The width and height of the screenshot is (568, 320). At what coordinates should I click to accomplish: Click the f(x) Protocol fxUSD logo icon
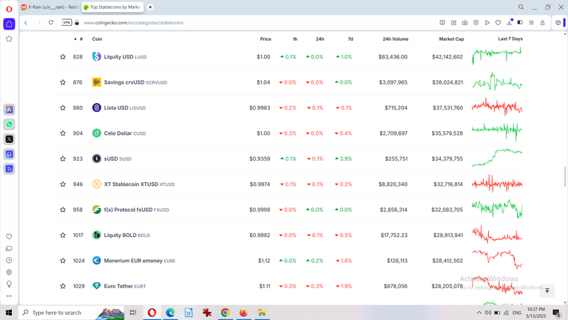click(96, 210)
